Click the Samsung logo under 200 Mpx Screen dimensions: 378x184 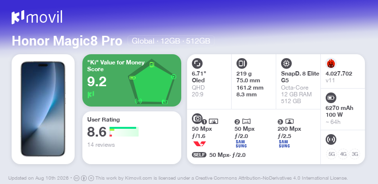[x=284, y=144]
